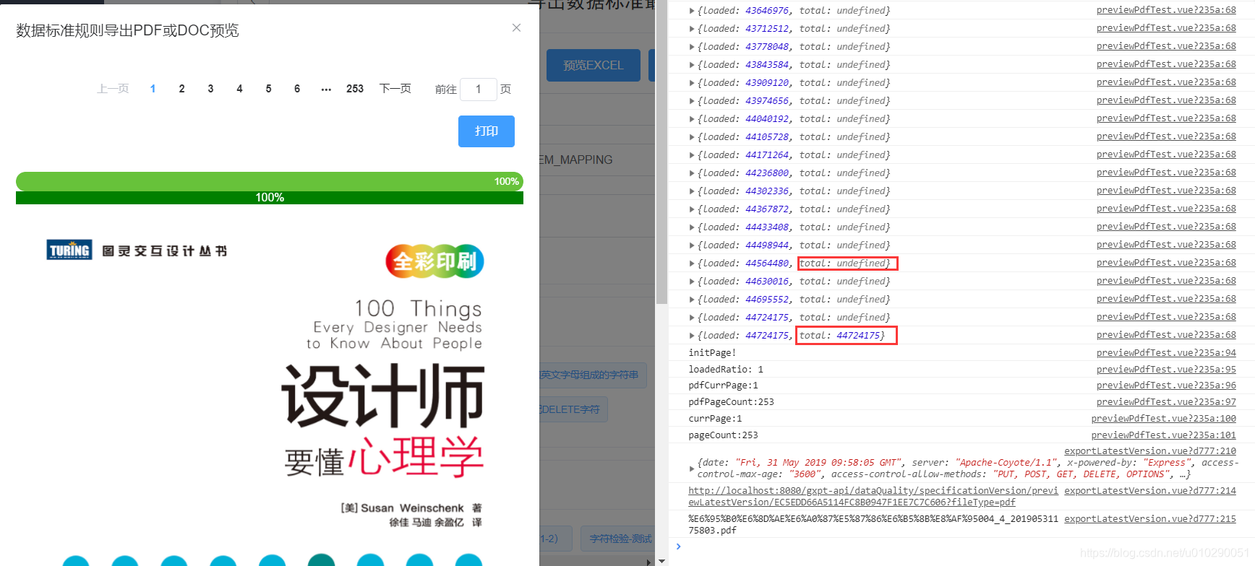This screenshot has width=1255, height=566.
Task: Open the localhost:8080 gxpt-api preview URL
Action: [x=873, y=497]
